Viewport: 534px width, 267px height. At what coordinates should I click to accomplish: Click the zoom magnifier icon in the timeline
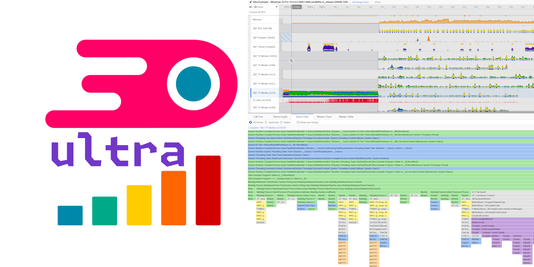[292, 60]
